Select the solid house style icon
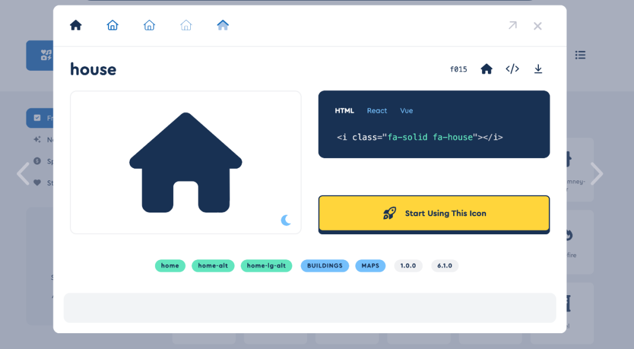The width and height of the screenshot is (634, 349). click(76, 25)
